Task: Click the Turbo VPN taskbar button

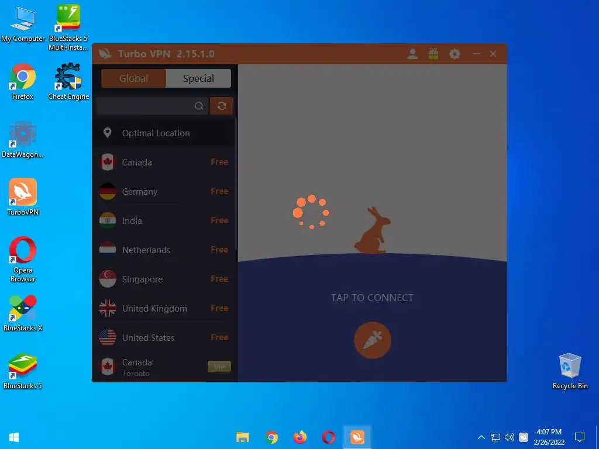Action: point(357,437)
